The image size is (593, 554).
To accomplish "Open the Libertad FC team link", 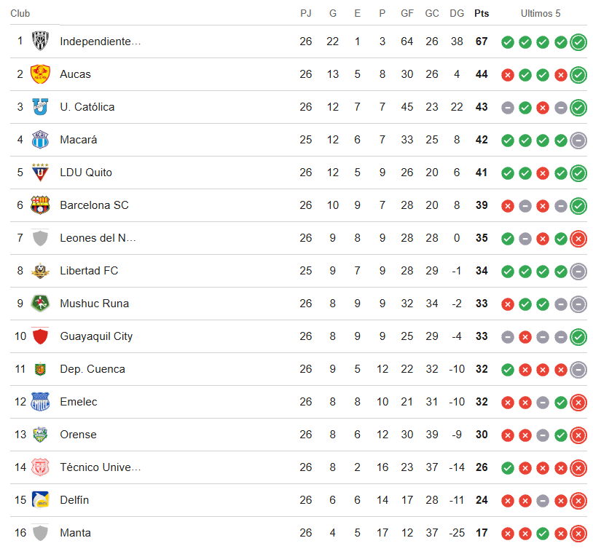I will pyautogui.click(x=89, y=271).
